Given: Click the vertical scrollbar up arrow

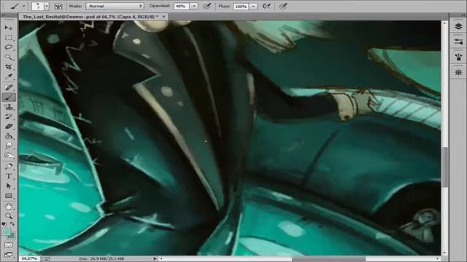Looking at the screenshot, I should pos(444,23).
